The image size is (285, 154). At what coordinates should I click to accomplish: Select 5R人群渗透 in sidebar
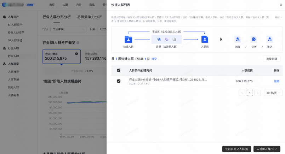[15, 40]
